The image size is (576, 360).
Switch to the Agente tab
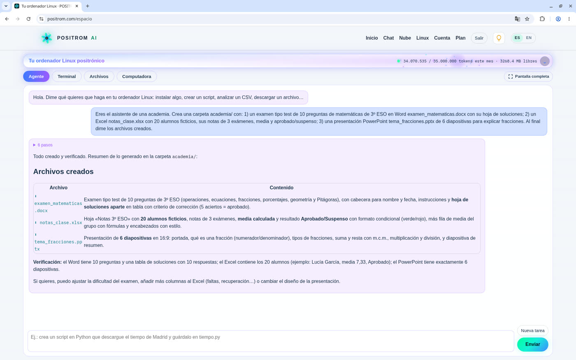36,77
